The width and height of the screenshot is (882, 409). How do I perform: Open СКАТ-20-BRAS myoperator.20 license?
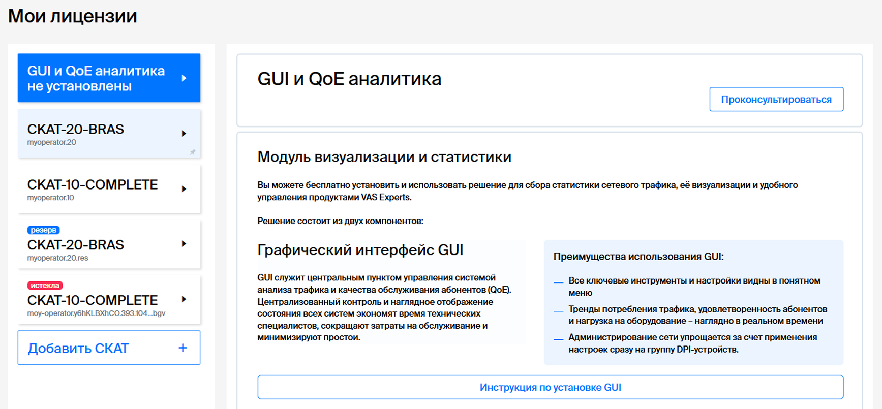tap(109, 134)
